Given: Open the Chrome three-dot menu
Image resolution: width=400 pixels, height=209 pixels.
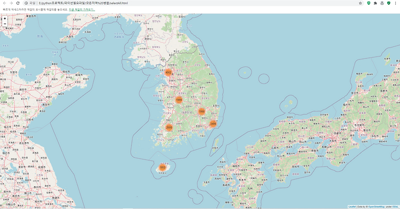Looking at the screenshot, I should click(x=395, y=3).
